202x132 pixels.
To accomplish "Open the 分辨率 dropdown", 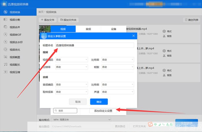I will tap(72, 67).
